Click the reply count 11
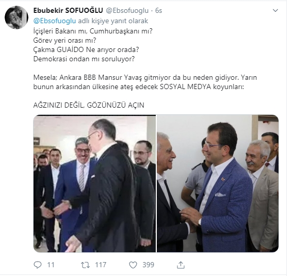The image size is (294, 276). tap(51, 265)
